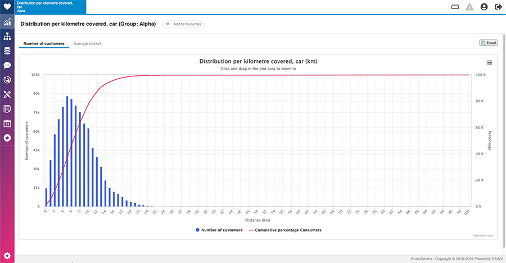
Task: Switch to the Average basket tab
Action: pyautogui.click(x=87, y=43)
